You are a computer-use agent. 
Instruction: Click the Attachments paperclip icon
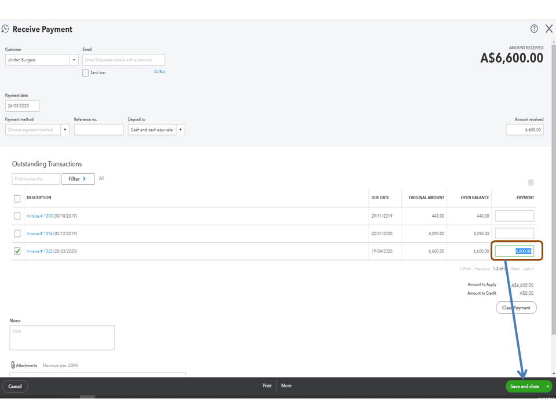point(13,365)
